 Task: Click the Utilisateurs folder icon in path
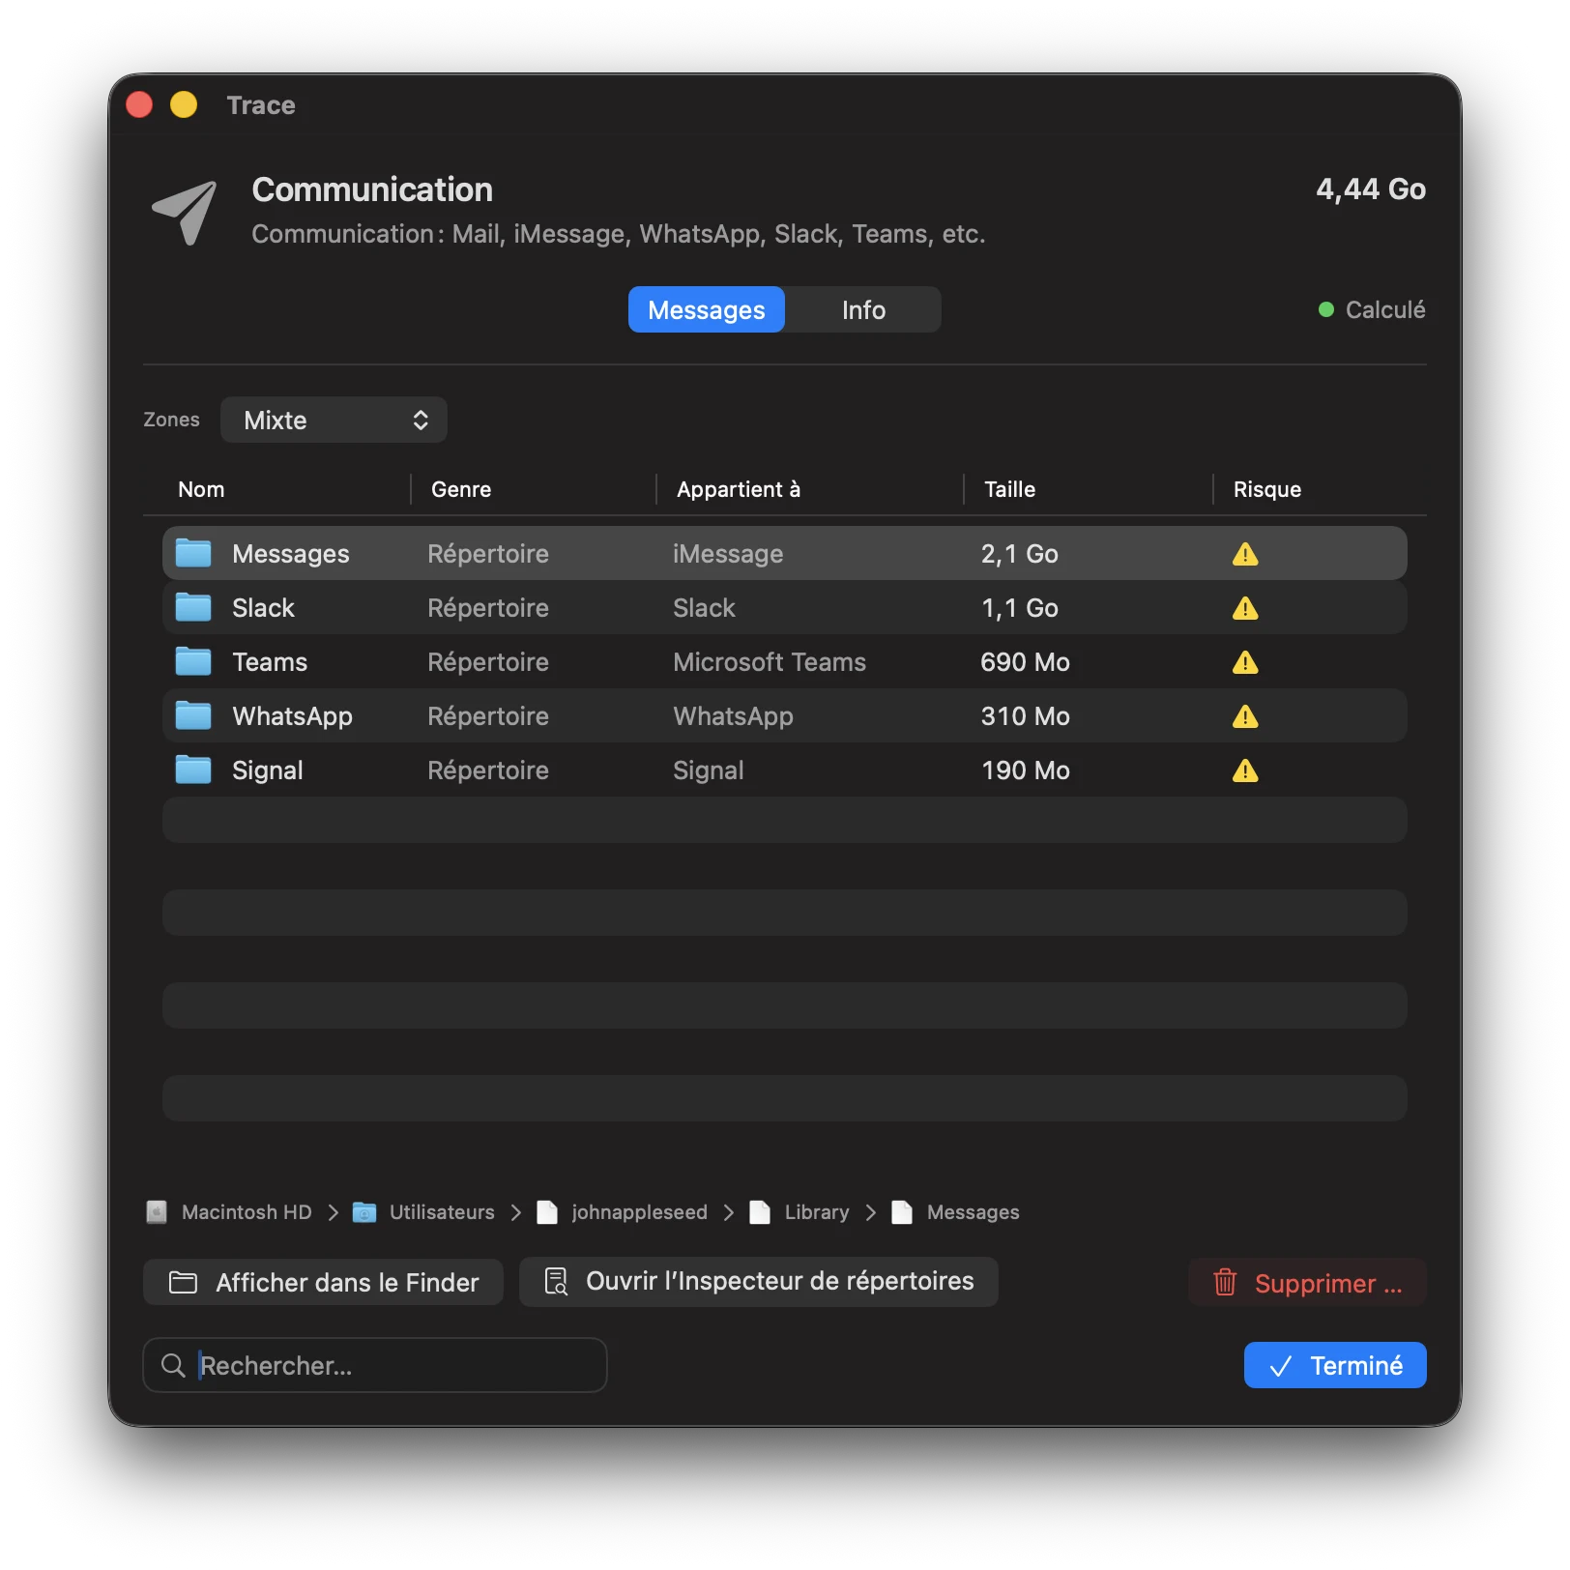click(364, 1212)
